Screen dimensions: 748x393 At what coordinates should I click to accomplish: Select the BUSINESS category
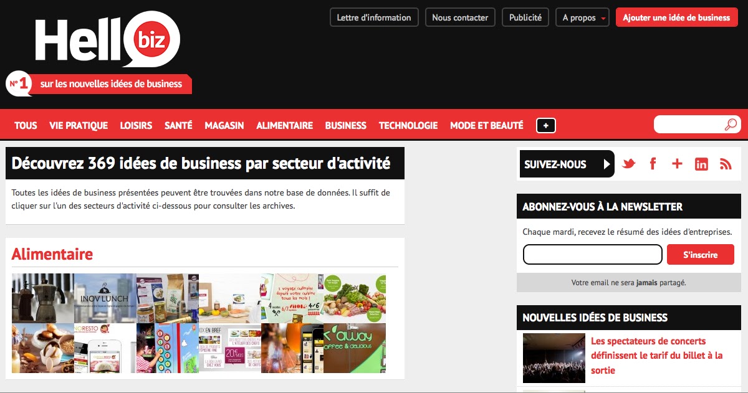[346, 125]
